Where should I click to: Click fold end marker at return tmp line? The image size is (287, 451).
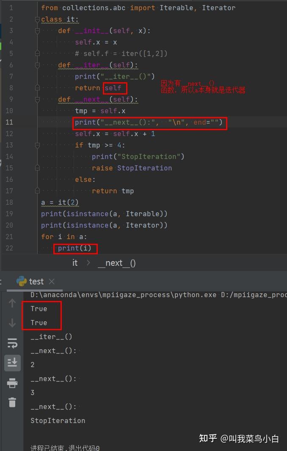click(x=37, y=191)
